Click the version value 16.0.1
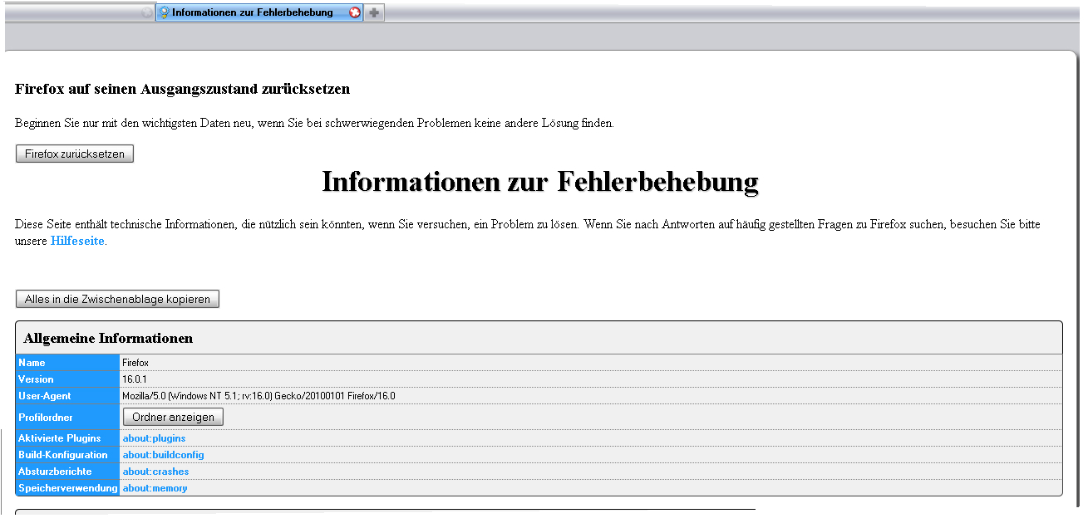Screen dimensions: 1088x523 click(135, 379)
